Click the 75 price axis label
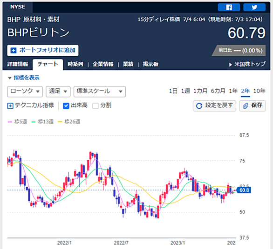 (242, 161)
